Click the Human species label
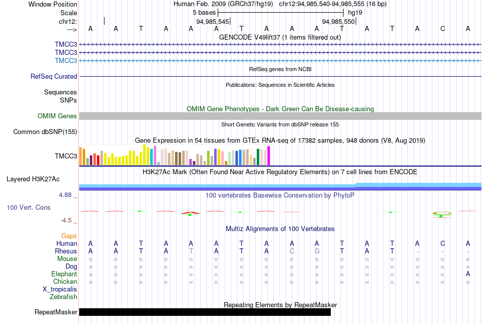 66,244
